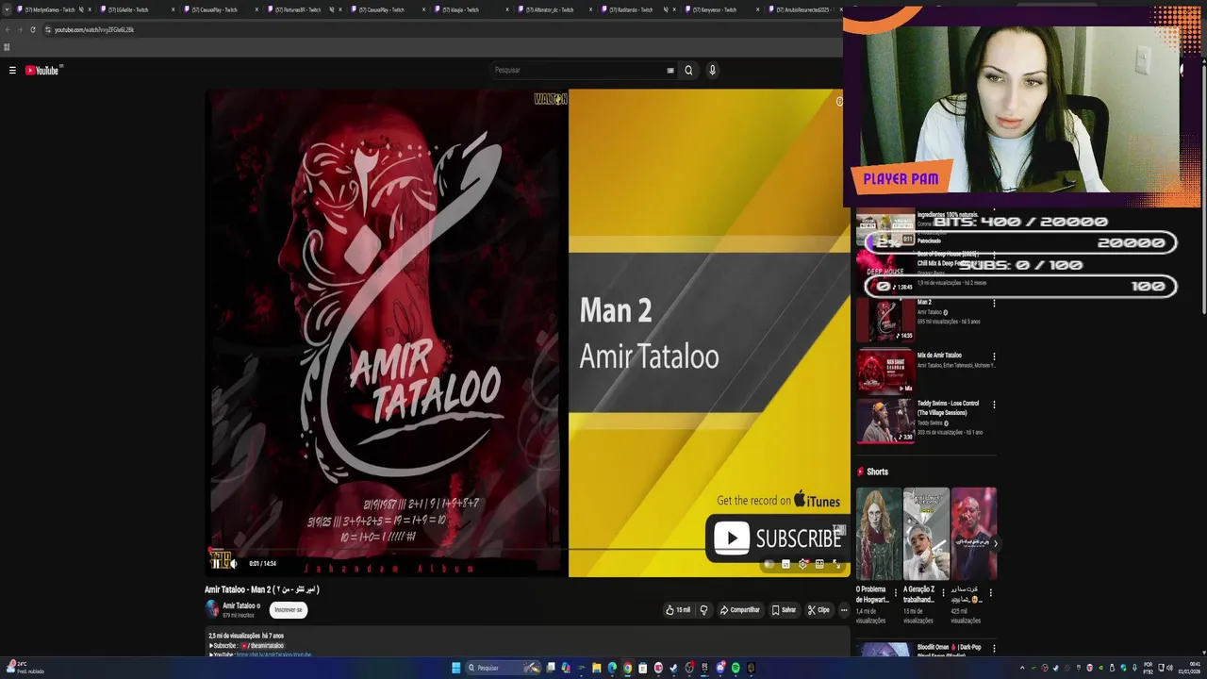Open options menu for Man 2 suggestion
1207x679 pixels.
[x=994, y=304]
